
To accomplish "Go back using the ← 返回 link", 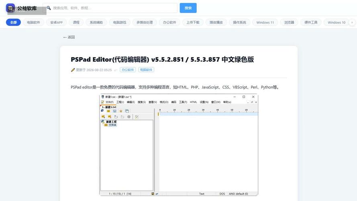I will pyautogui.click(x=69, y=37).
